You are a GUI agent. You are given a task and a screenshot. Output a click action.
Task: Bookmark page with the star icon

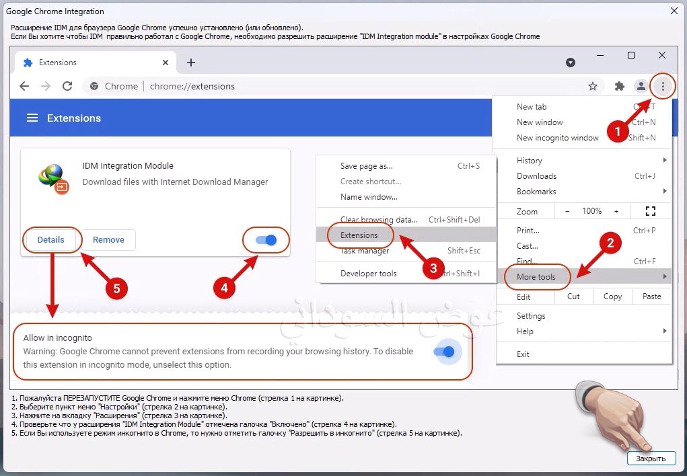(593, 86)
